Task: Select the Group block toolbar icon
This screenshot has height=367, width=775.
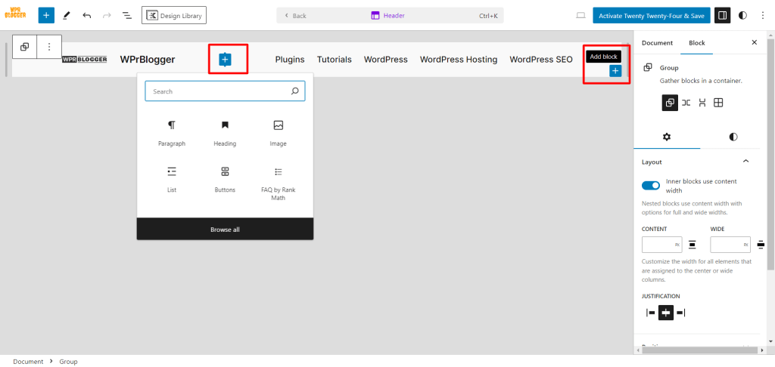Action: 24,47
